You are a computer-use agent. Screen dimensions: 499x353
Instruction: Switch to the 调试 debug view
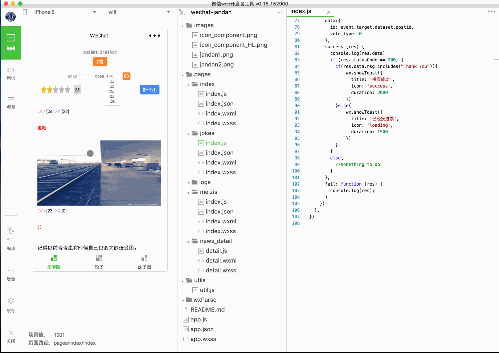click(x=11, y=74)
